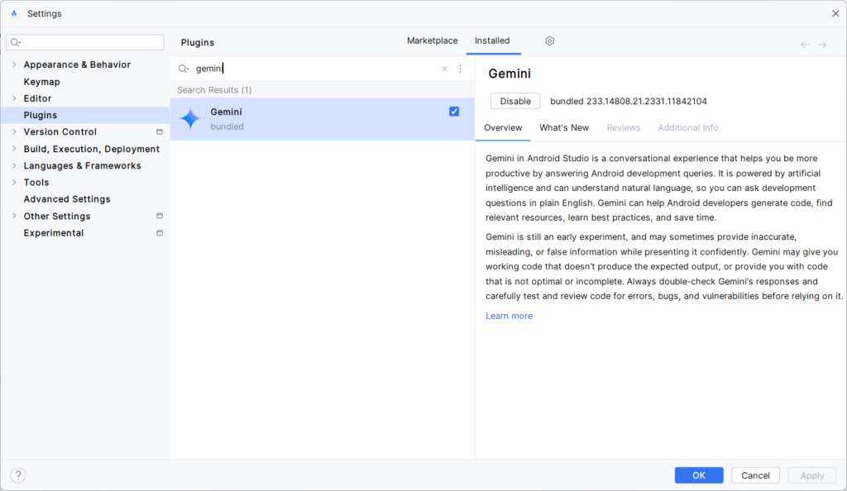Expand Version Control settings node
847x491 pixels.
coord(14,131)
